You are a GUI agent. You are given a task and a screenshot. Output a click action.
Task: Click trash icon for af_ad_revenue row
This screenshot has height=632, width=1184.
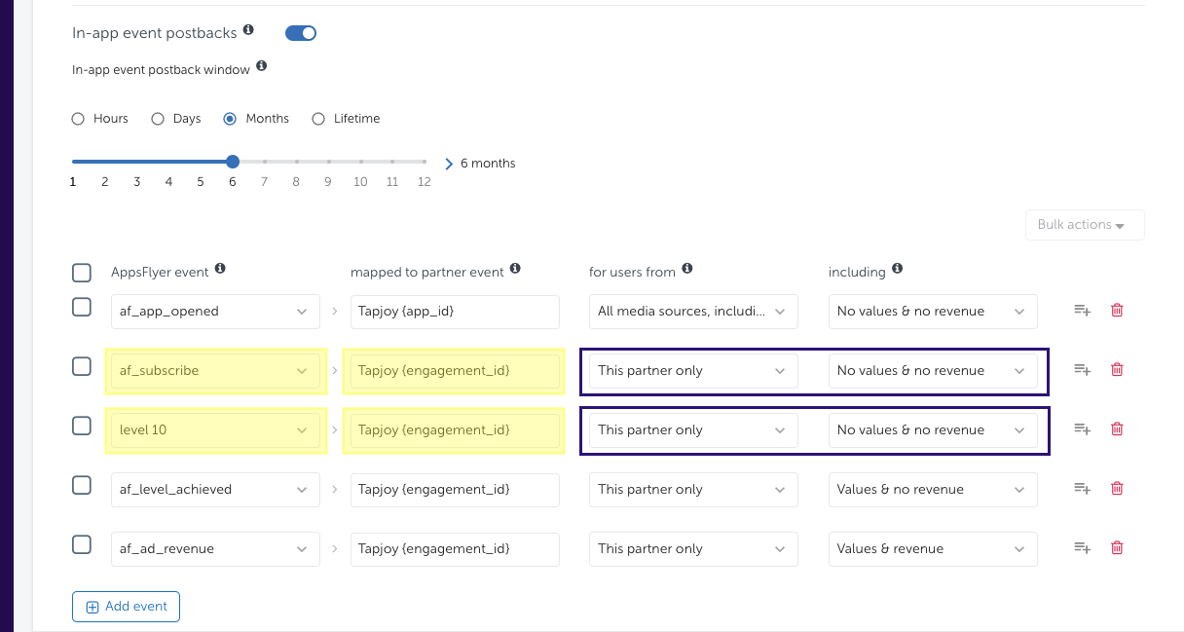point(1117,548)
